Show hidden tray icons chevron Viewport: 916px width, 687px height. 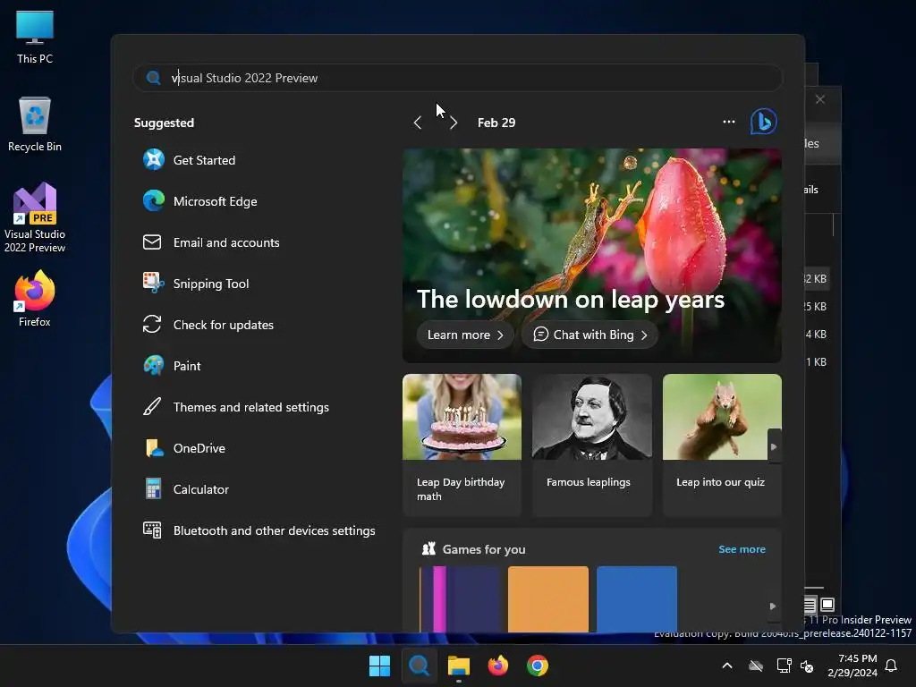pyautogui.click(x=727, y=666)
